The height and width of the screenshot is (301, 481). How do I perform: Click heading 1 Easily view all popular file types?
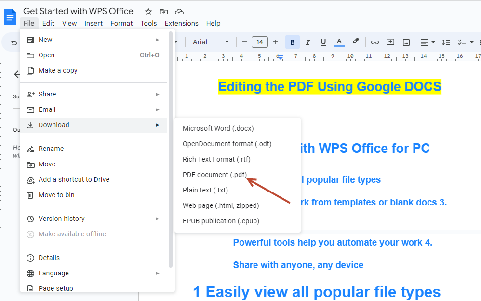(317, 292)
